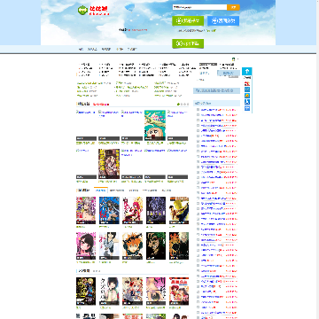This screenshot has width=319, height=319.
Task: Select the second tab above the manga grid
Action: click(117, 191)
